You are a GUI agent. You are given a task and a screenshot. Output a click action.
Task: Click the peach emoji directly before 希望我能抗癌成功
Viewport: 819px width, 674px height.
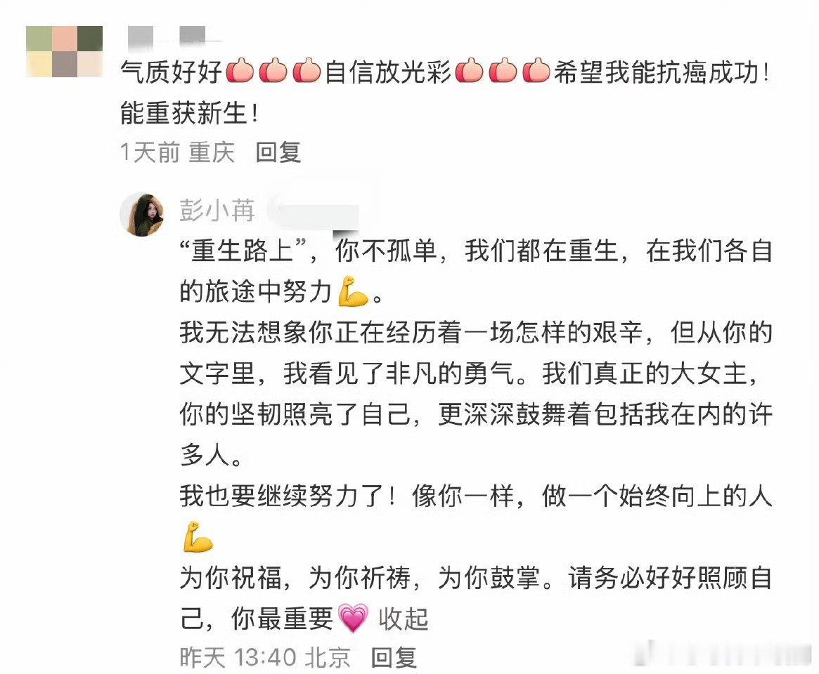[x=536, y=71]
